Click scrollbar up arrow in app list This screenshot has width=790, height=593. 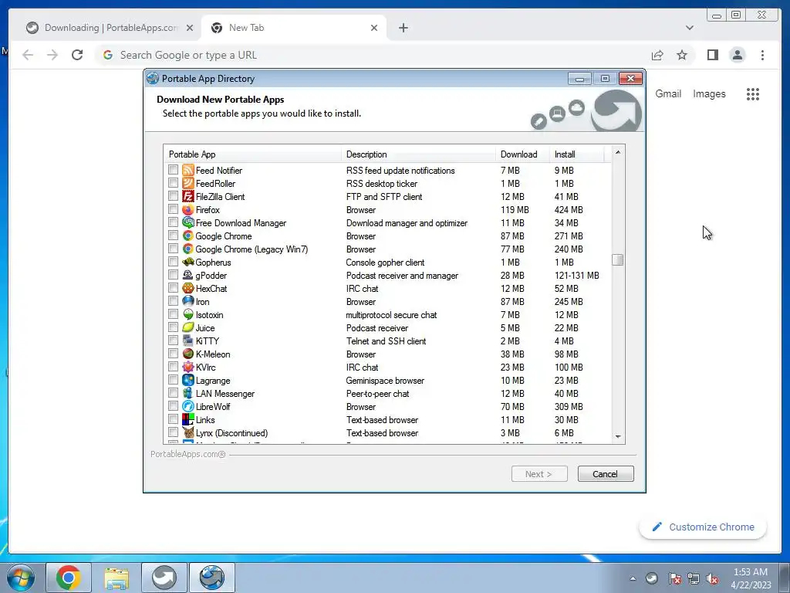618,152
